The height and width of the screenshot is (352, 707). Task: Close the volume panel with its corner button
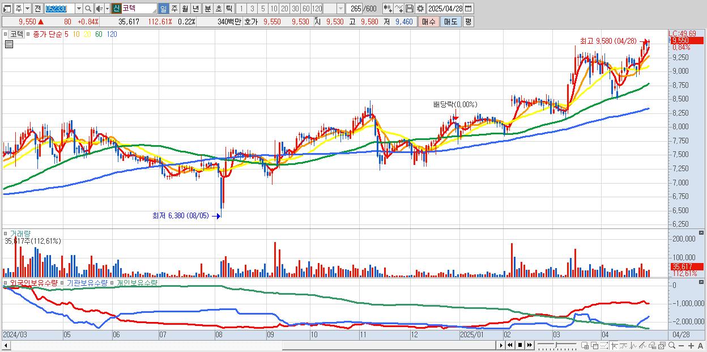coord(702,233)
